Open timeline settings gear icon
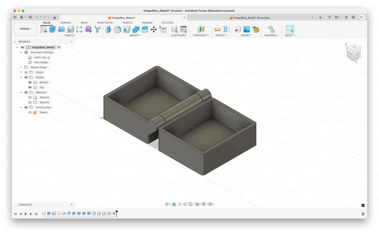The width and height of the screenshot is (379, 234). pyautogui.click(x=363, y=214)
